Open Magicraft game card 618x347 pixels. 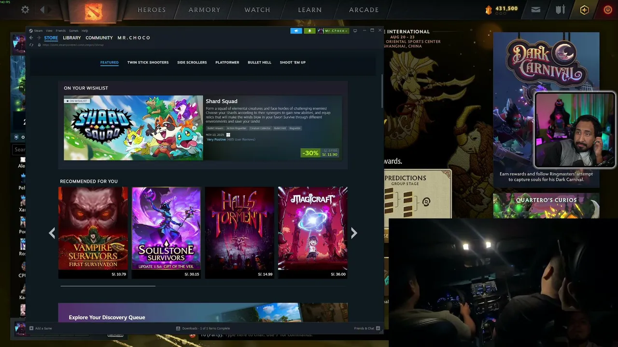313,232
